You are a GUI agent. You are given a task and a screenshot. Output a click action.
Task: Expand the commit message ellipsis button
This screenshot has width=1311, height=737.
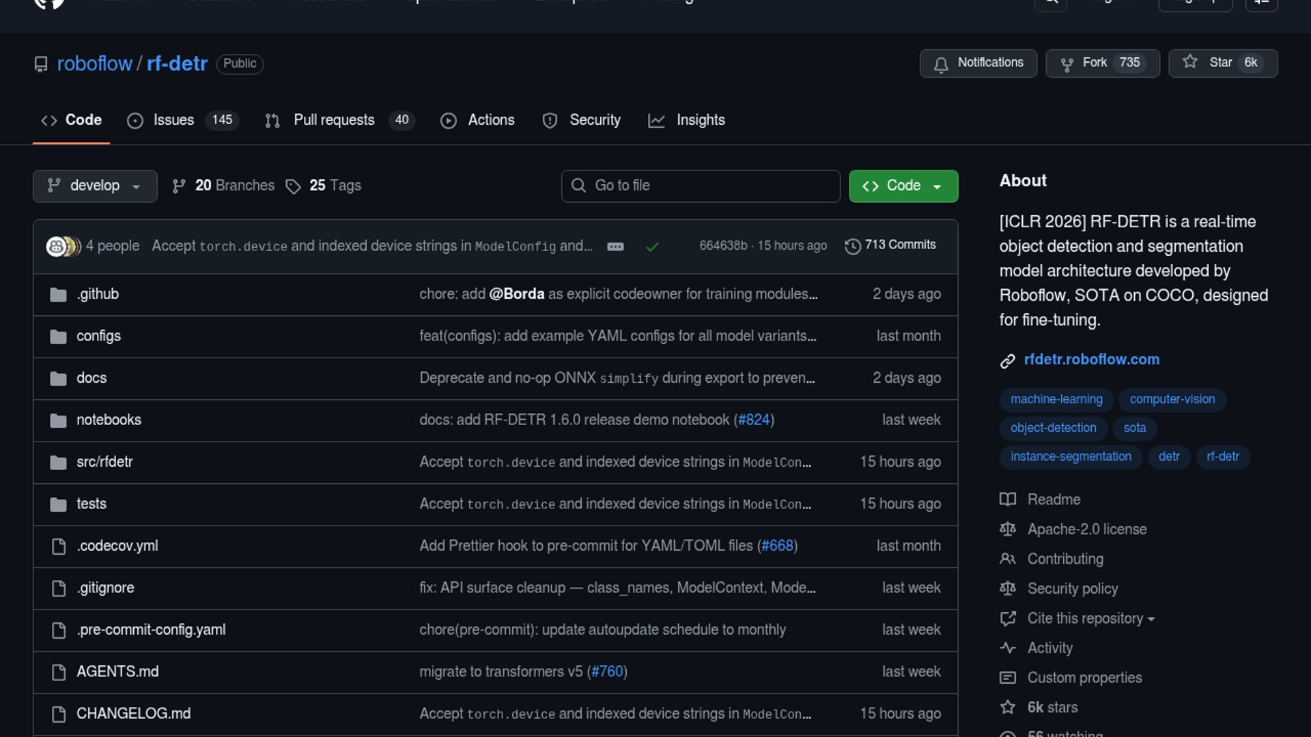pos(615,246)
